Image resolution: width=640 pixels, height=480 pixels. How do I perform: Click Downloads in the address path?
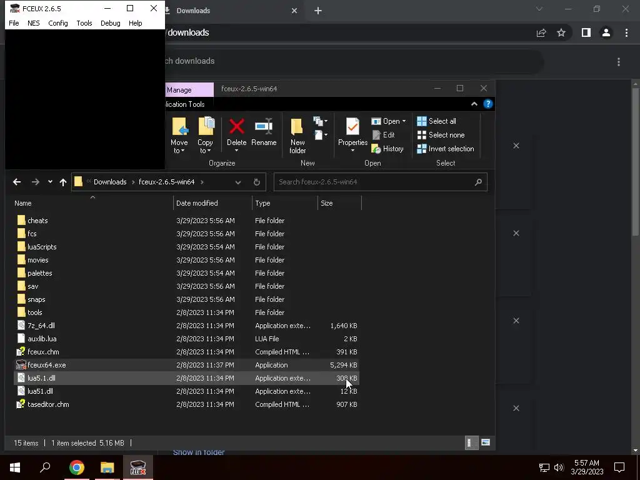click(110, 182)
